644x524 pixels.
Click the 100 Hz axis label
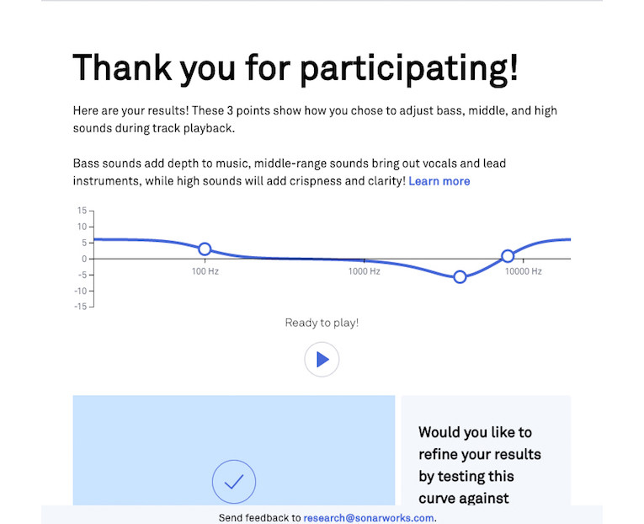(205, 271)
